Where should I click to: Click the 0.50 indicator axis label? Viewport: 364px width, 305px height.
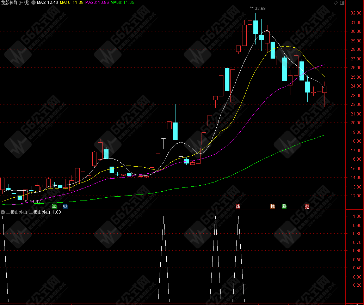click(357, 259)
